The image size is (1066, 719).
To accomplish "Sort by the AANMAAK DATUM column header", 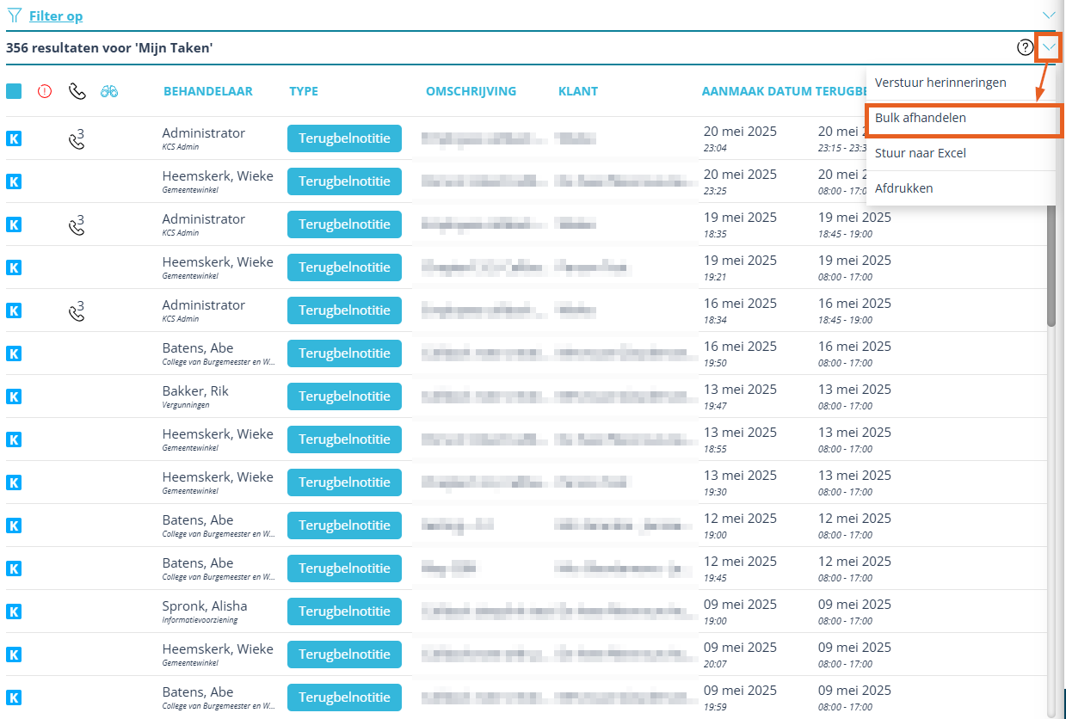I will pos(756,91).
